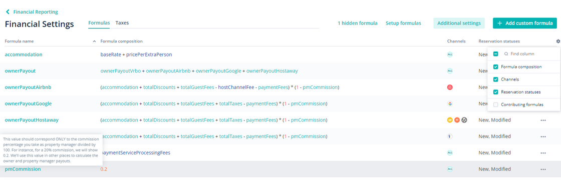Open three-dot menu for paymentServiceProcessingFees row
This screenshot has height=181, width=561.
tap(543, 153)
